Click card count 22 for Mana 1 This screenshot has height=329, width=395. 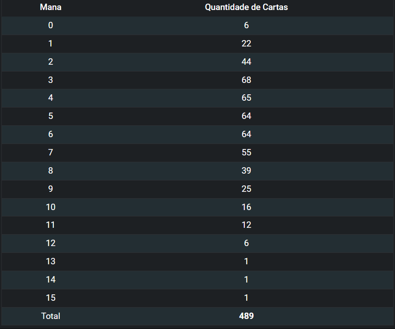(x=246, y=43)
